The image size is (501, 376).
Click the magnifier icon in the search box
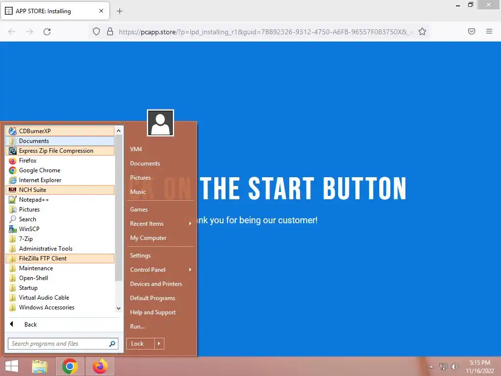[112, 344]
